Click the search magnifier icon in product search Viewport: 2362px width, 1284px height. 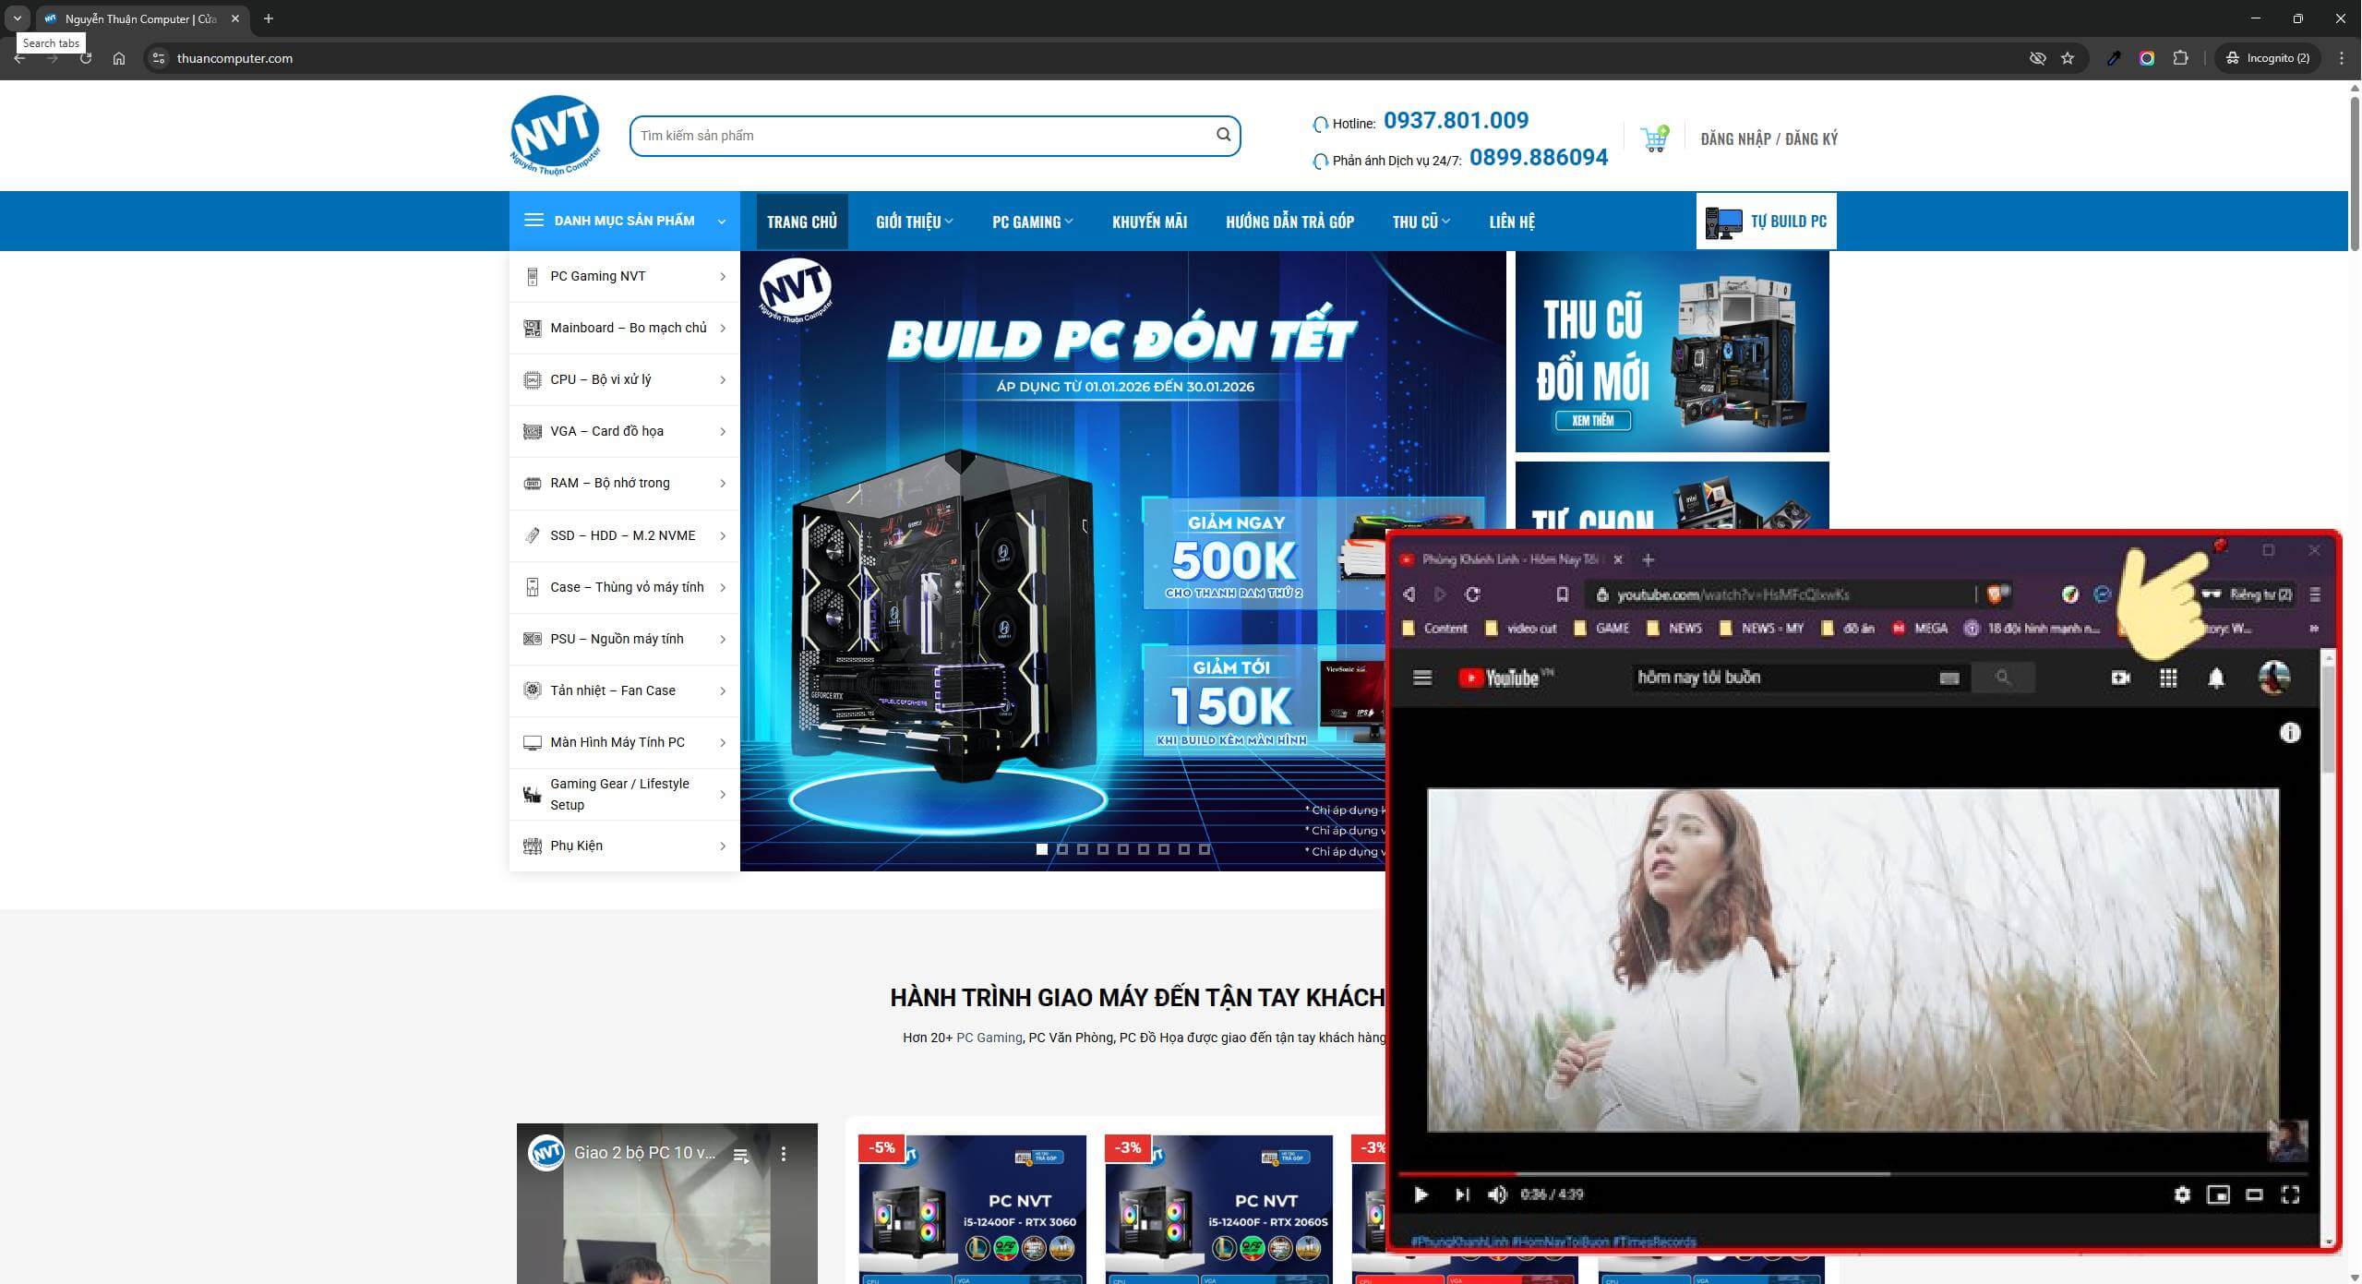tap(1223, 135)
